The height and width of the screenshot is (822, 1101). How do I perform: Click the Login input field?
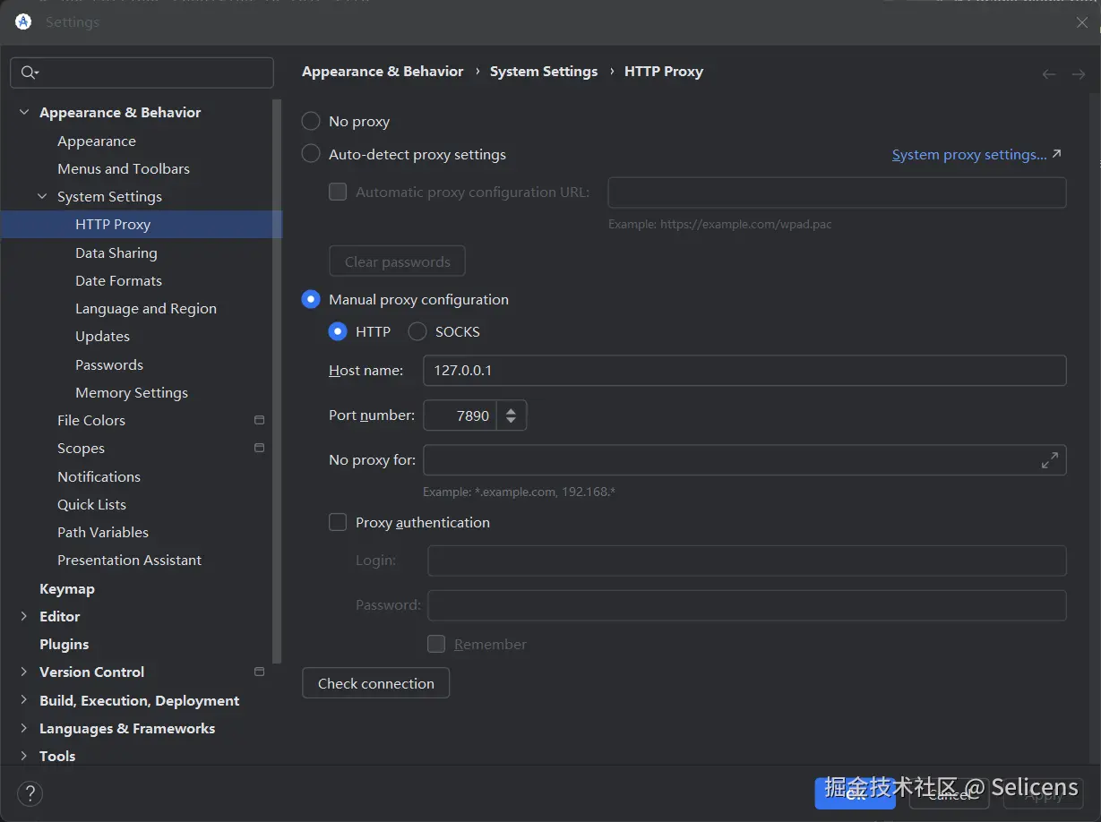[x=746, y=561]
